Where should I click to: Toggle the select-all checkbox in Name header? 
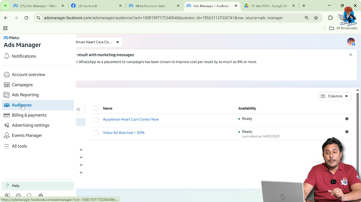(x=96, y=108)
